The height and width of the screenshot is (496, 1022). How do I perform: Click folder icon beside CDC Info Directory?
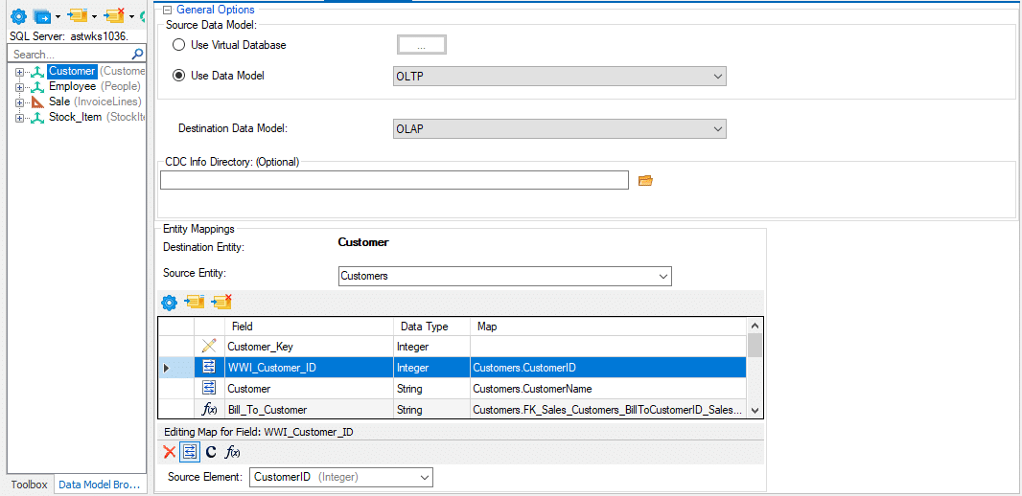coord(645,180)
